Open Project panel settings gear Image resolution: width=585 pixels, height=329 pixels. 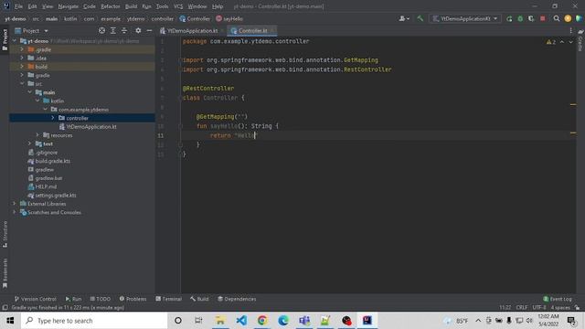138,30
